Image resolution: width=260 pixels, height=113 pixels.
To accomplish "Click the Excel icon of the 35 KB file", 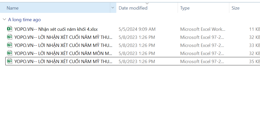I will (x=10, y=61).
